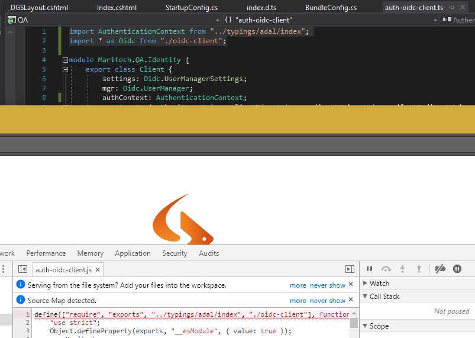Viewport: 475px width, 338px height.
Task: Click the info icon on the Source Map infobar
Action: (20, 300)
